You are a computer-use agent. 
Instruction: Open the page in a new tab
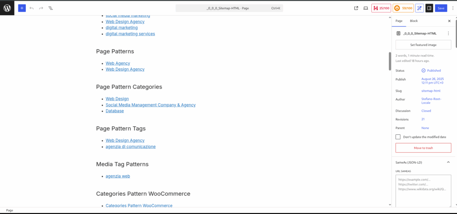click(356, 8)
